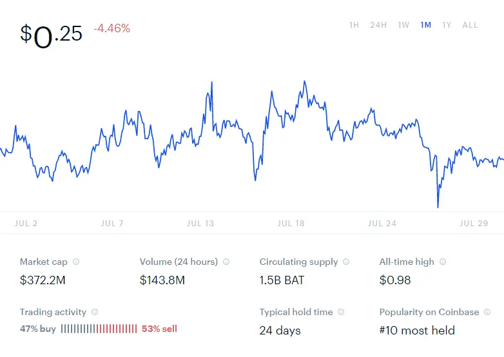Open the info icon beside Trading activity
Image resolution: width=504 pixels, height=357 pixels.
(95, 312)
